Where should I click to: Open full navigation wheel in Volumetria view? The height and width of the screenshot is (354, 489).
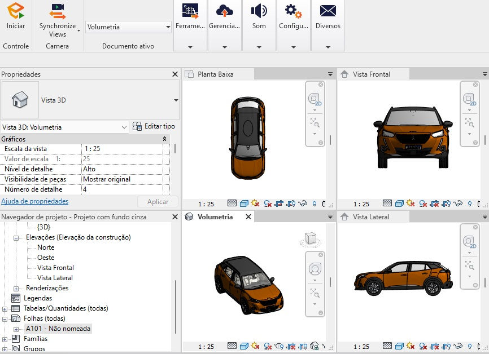tap(315, 269)
